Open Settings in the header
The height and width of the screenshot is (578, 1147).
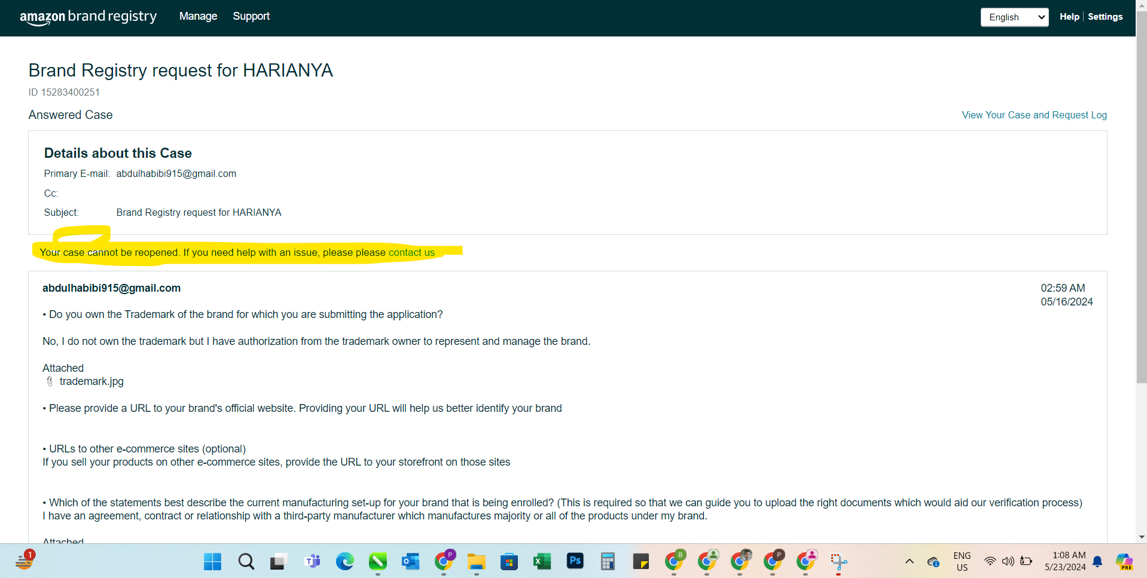click(x=1105, y=17)
